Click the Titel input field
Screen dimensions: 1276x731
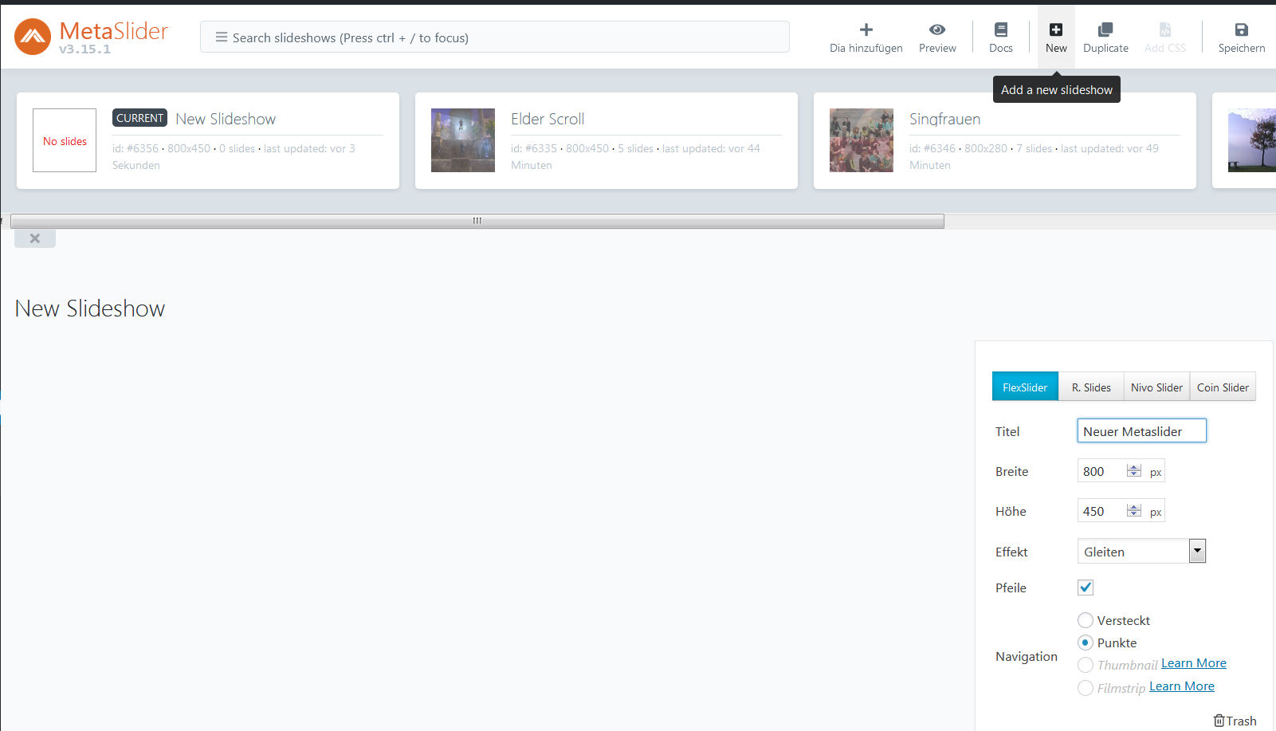(x=1141, y=431)
